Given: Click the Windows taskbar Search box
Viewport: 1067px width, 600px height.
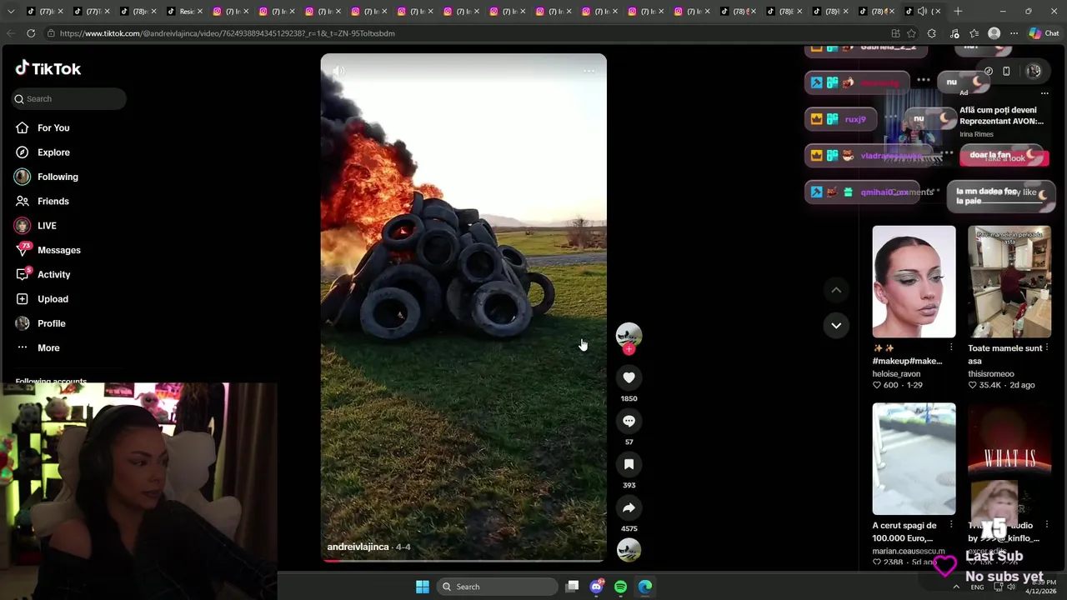Looking at the screenshot, I should [x=497, y=587].
